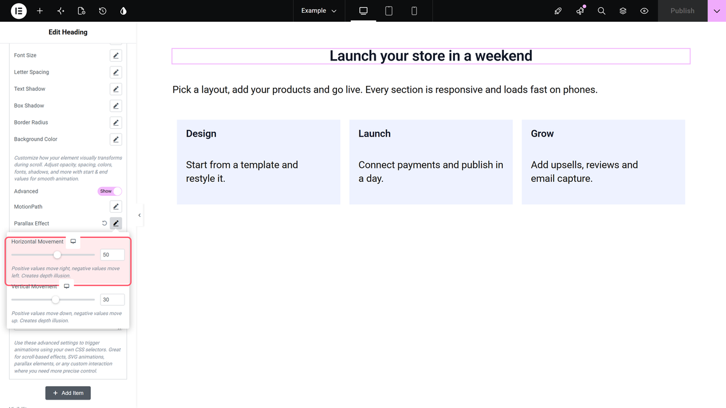Screen dimensions: 726x408
Task: Click 'Add upsells, reviews and email capture.' text
Action: point(584,172)
